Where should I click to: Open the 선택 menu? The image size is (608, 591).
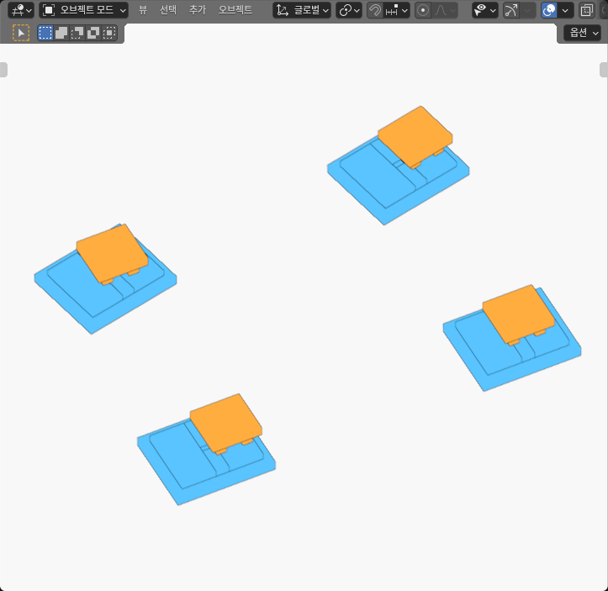click(168, 10)
